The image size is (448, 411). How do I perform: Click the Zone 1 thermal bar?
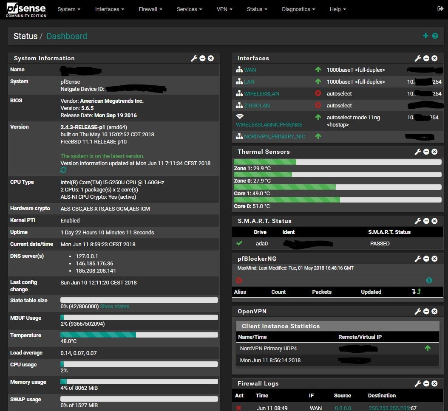(337, 162)
